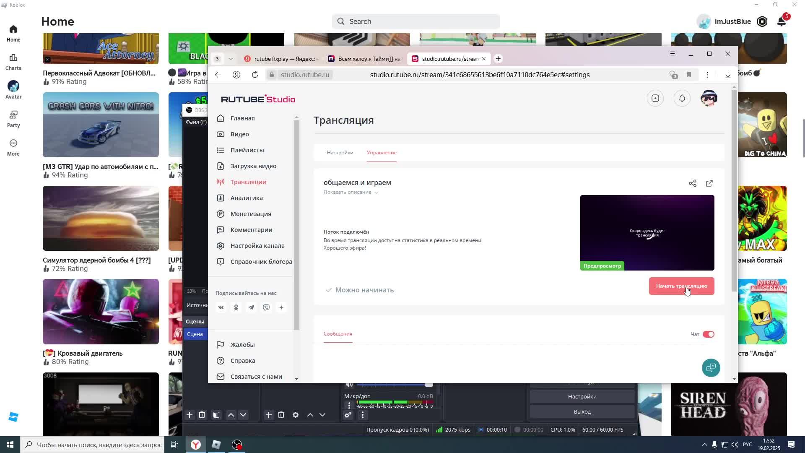Open stream in new window icon
This screenshot has height=453, width=805.
(x=709, y=183)
